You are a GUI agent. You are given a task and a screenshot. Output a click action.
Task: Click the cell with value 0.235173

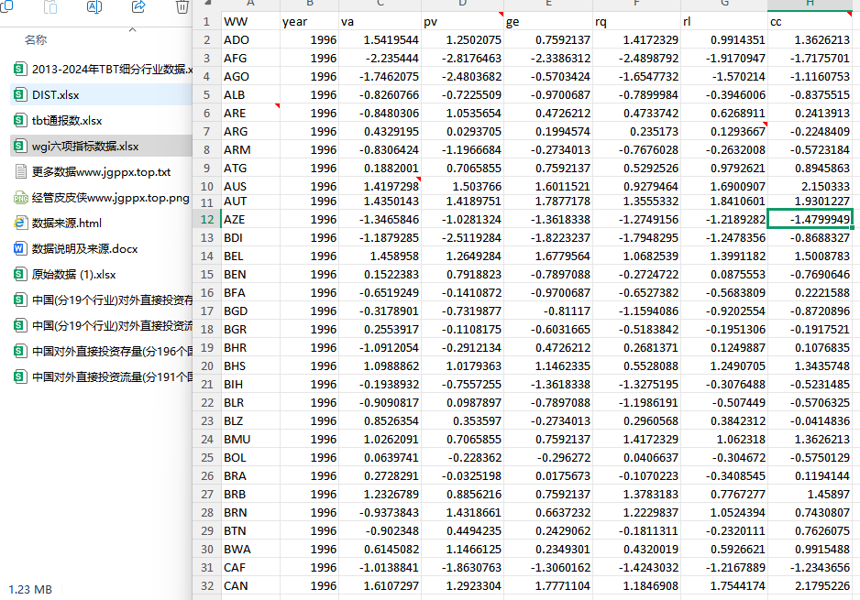tap(637, 132)
